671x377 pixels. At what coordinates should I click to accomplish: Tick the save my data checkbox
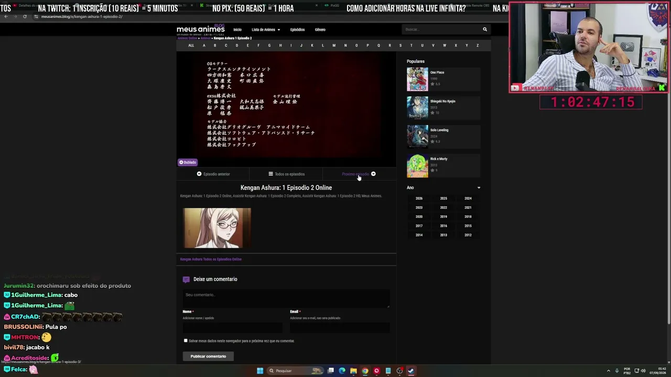pos(186,340)
